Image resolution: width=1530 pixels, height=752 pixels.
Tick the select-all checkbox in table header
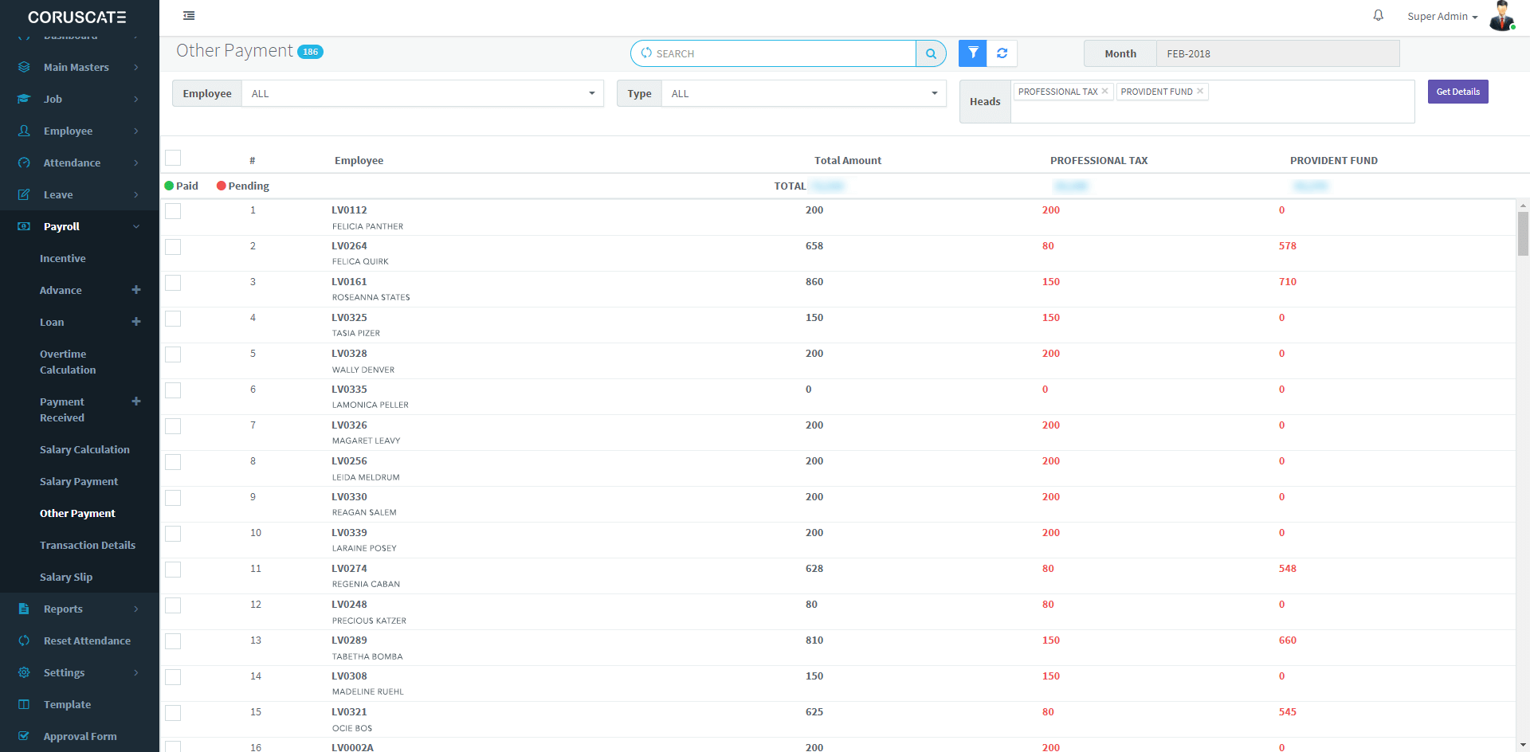[173, 158]
